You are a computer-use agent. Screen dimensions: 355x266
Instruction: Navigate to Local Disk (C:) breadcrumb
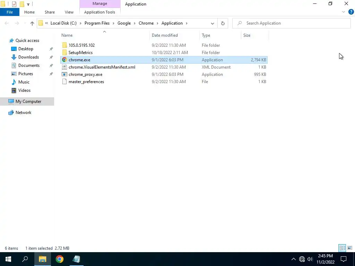click(x=64, y=23)
